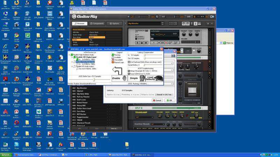Collapse the Realtek HD Audio output node
Viewport: 280px width, 157px height.
click(72, 67)
